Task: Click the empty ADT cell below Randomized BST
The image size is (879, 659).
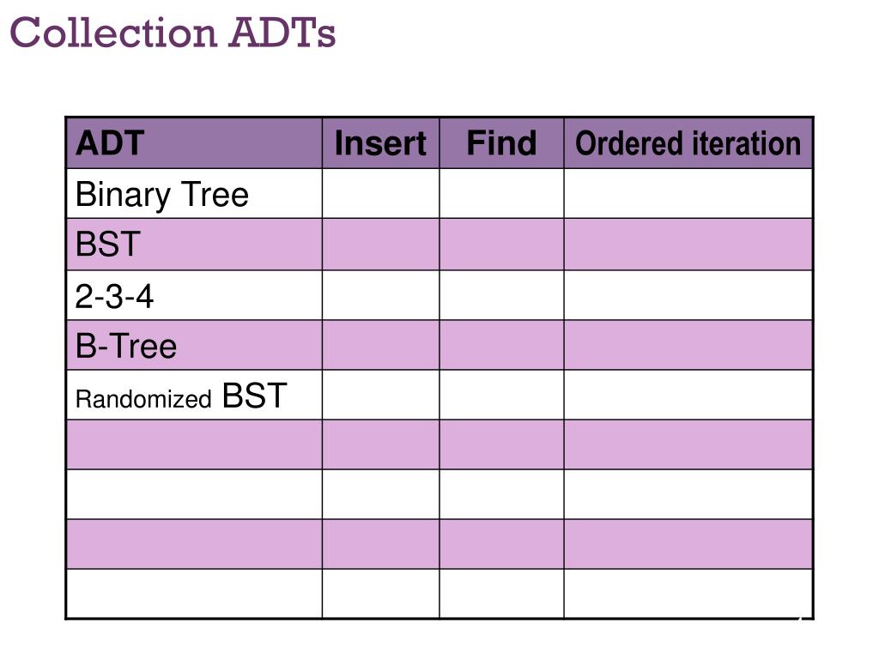Action: click(194, 444)
